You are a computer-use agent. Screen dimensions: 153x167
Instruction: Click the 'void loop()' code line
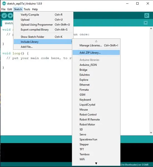(x=16, y=53)
